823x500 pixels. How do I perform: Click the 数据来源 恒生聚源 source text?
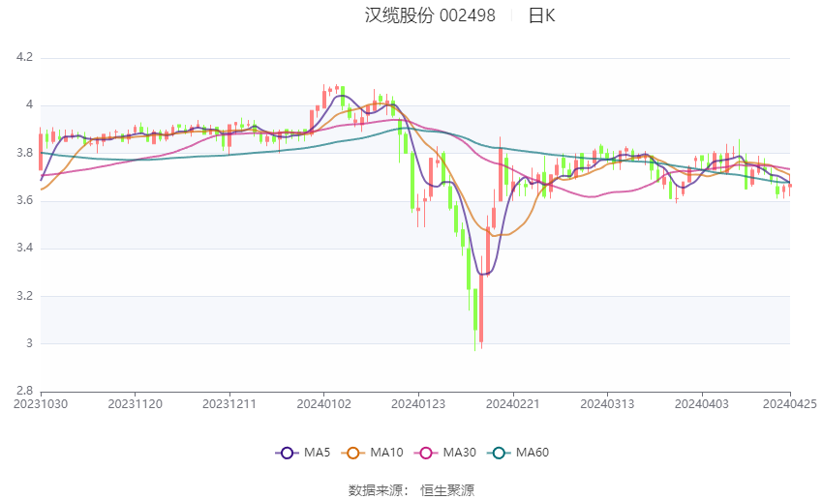click(411, 490)
